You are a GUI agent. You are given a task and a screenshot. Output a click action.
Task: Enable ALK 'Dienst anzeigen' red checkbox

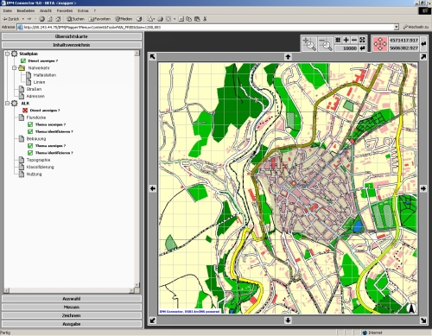click(25, 111)
